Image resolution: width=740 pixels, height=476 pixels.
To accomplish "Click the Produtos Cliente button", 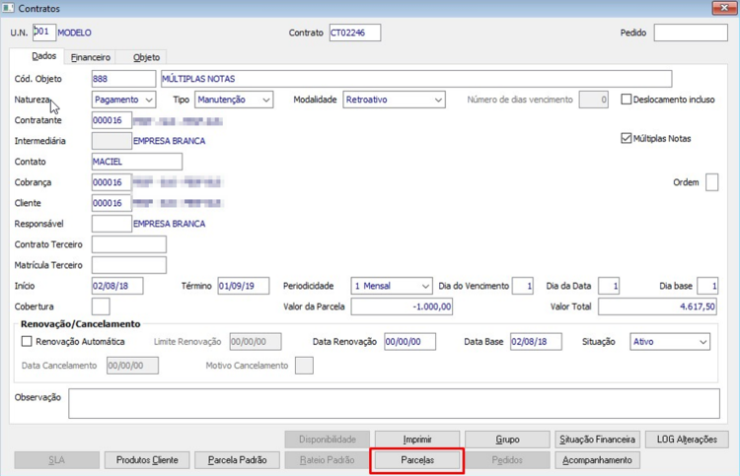I will pyautogui.click(x=147, y=460).
